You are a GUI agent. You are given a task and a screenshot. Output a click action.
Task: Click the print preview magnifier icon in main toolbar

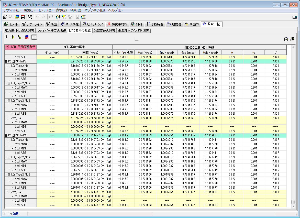(30, 17)
